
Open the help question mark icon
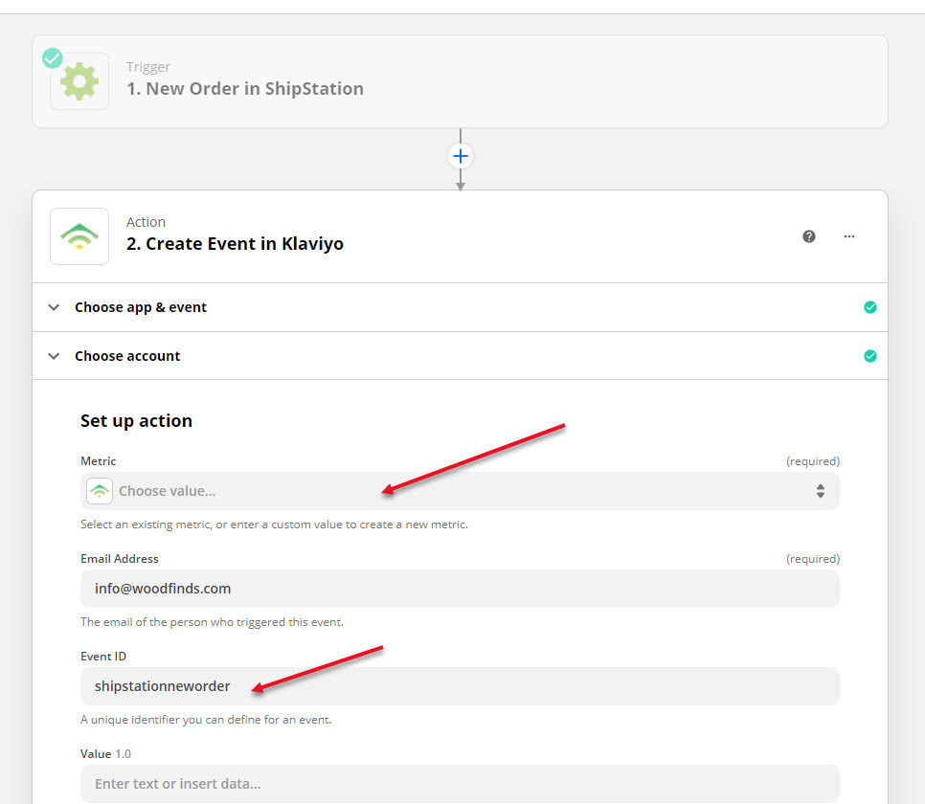809,236
